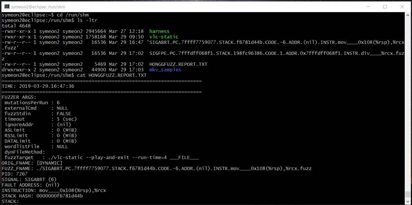Click the 'cat HONGGFUZZ.REPORT.TXT' command
This screenshot has height=205, width=412.
point(112,76)
